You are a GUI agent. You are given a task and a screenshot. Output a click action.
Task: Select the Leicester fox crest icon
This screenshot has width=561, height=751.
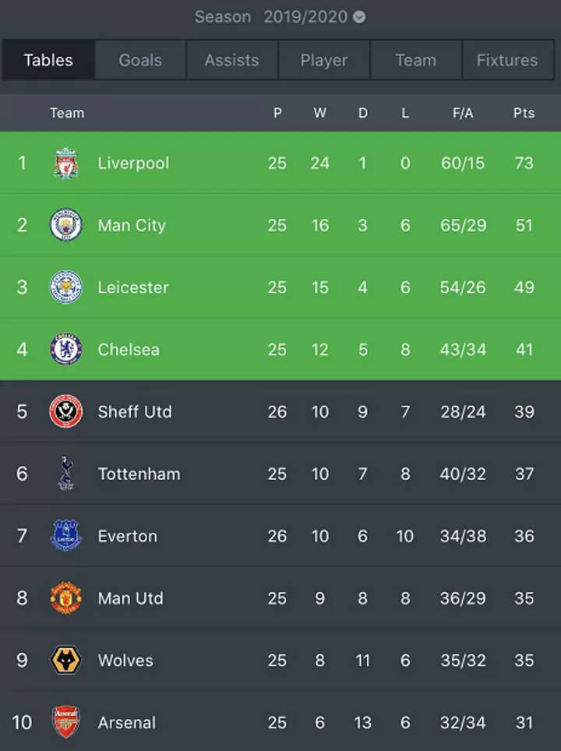[66, 287]
